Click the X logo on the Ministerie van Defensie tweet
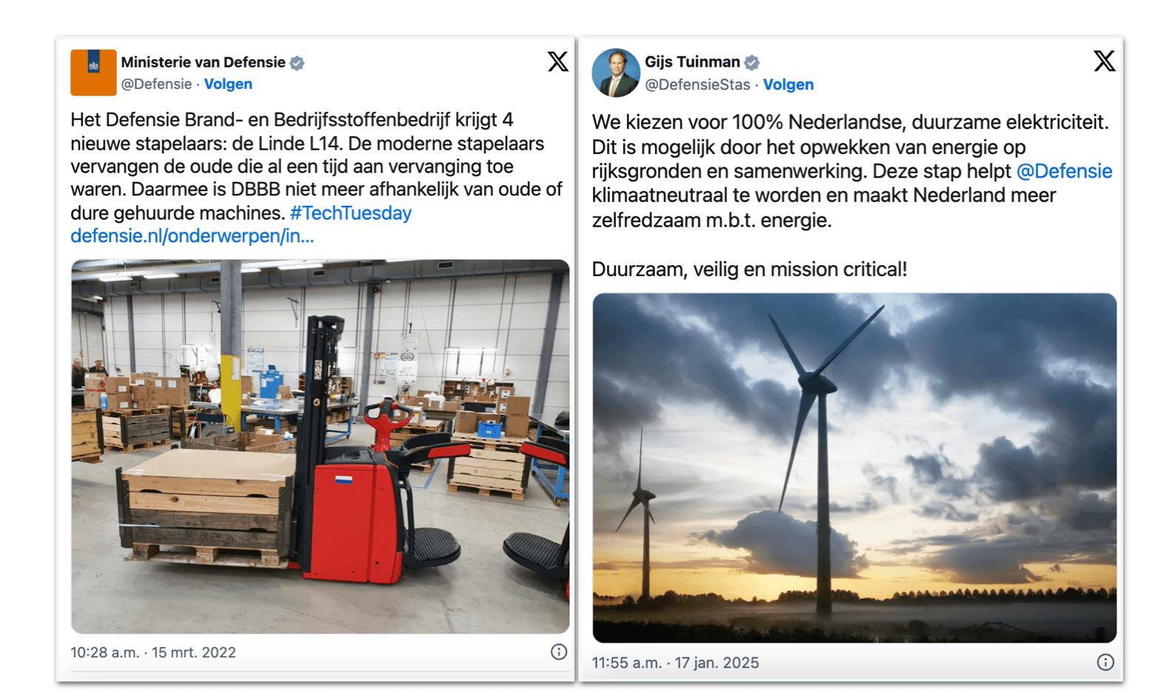The height and width of the screenshot is (690, 1174). (557, 61)
